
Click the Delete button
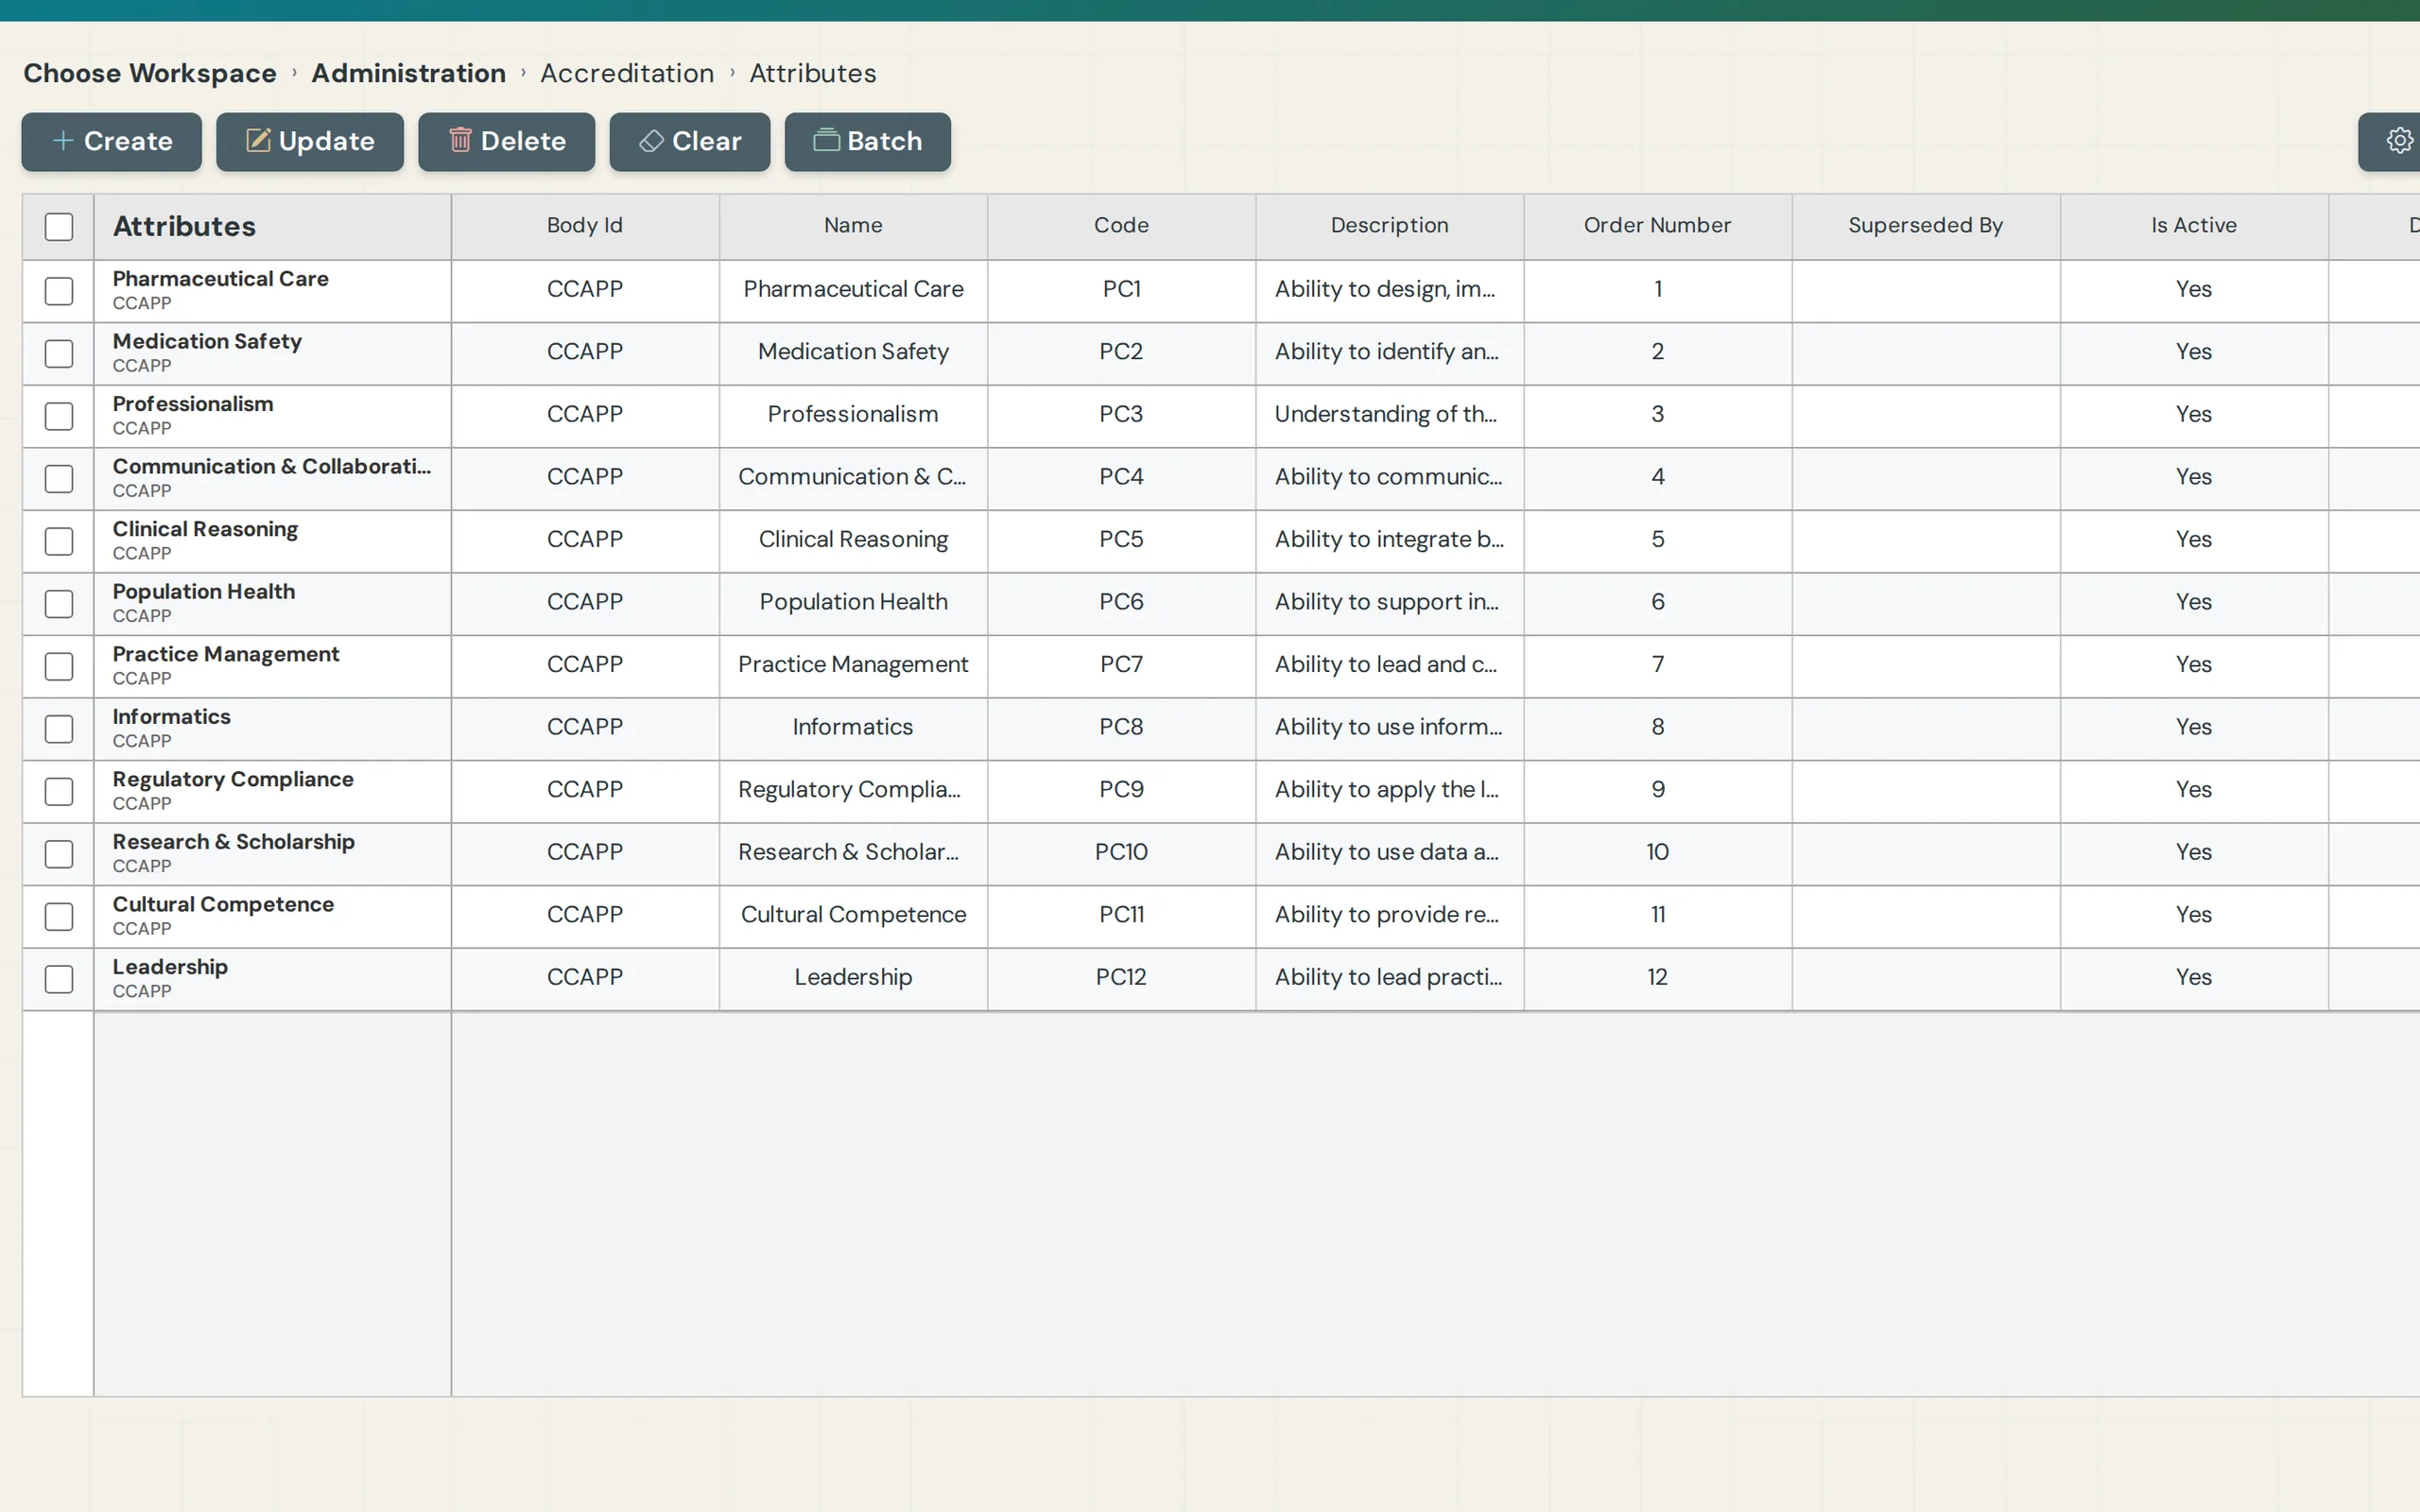pos(506,141)
